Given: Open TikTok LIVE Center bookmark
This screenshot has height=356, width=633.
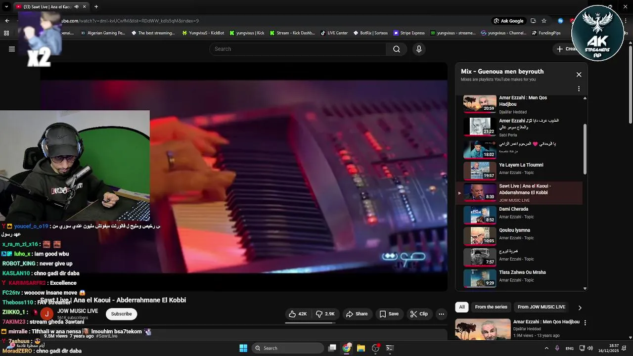Looking at the screenshot, I should coord(334,33).
